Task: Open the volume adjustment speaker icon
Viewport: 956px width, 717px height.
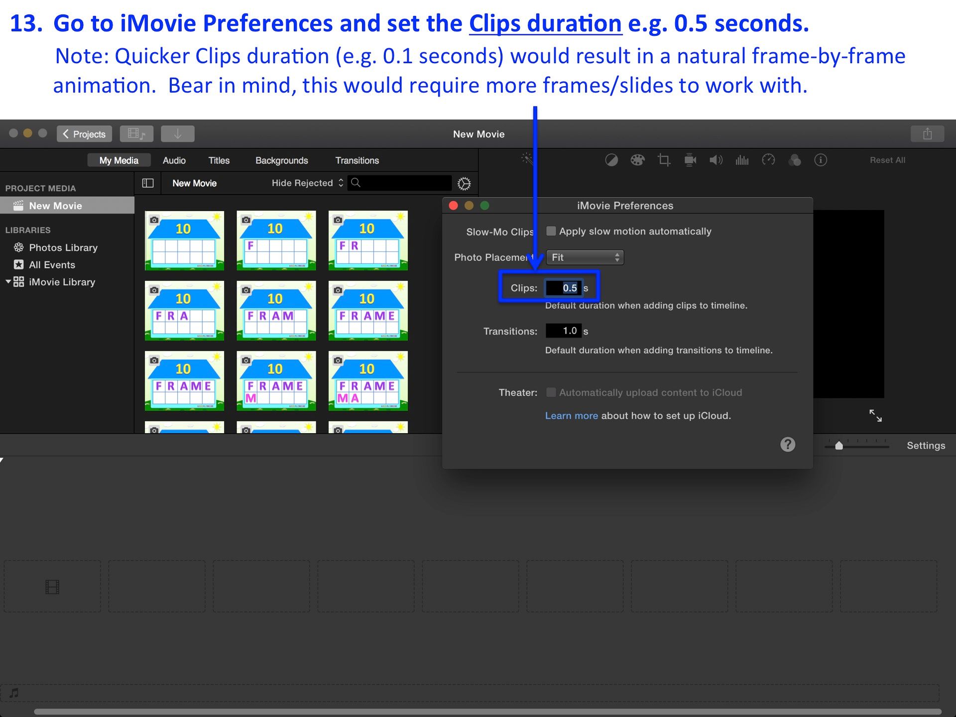Action: click(x=716, y=160)
